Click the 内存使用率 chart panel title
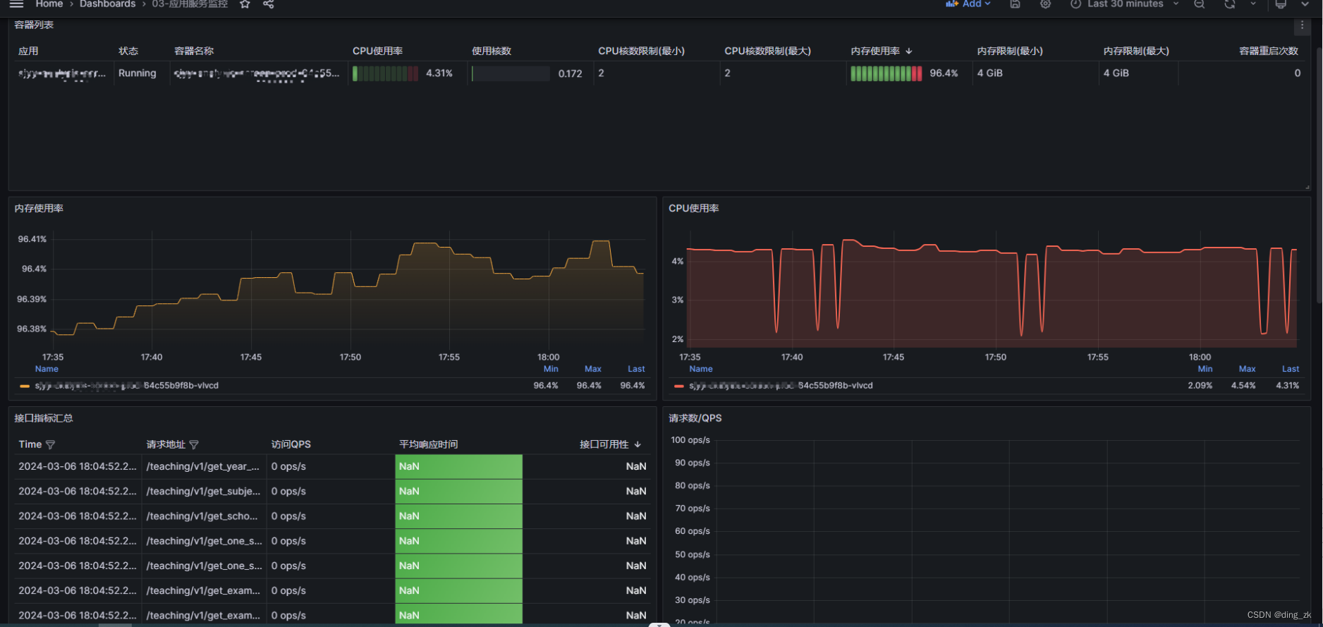The height and width of the screenshot is (627, 1323). pyautogui.click(x=39, y=208)
